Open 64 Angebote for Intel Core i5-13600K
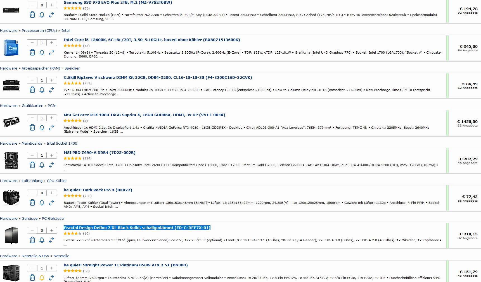 pos(468,51)
